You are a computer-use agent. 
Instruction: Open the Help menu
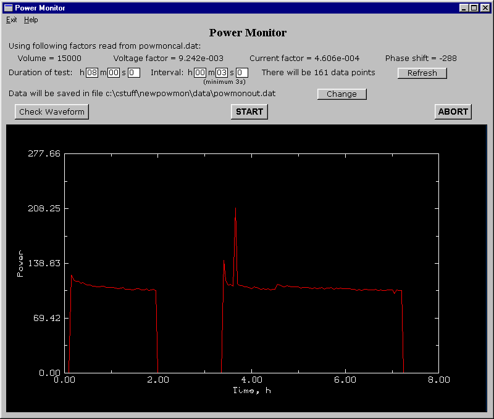click(31, 20)
